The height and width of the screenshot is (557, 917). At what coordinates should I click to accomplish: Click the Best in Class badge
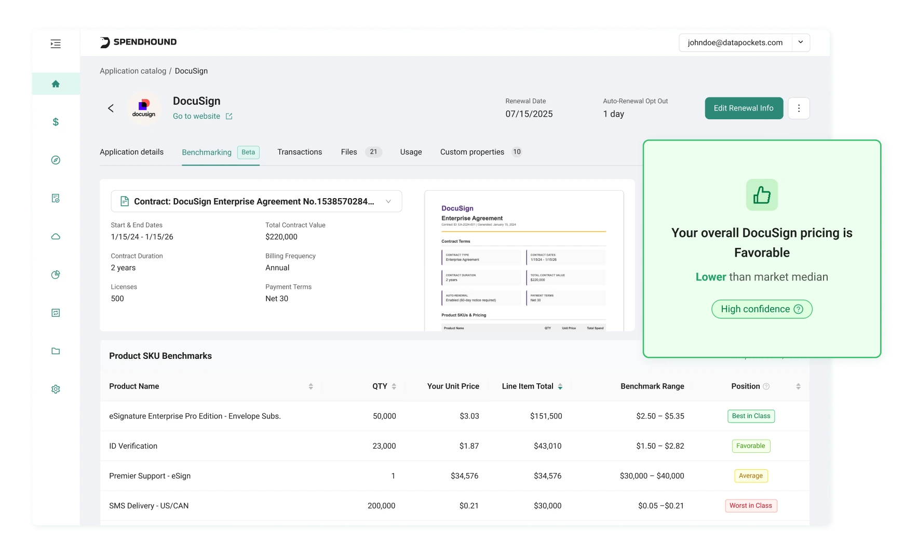pos(751,416)
